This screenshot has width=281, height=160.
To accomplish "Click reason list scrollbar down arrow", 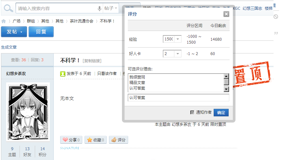I will tap(226, 89).
